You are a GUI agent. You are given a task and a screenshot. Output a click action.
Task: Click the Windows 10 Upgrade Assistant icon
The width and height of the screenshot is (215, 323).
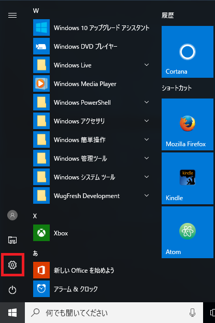coord(41,27)
